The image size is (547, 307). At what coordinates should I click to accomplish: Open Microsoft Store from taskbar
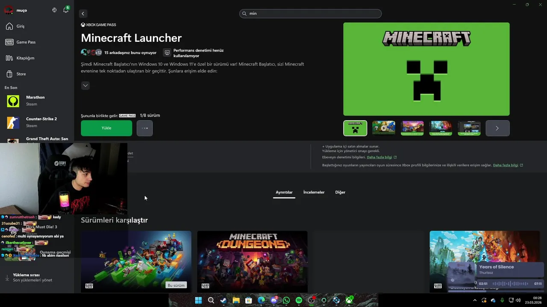click(249, 300)
